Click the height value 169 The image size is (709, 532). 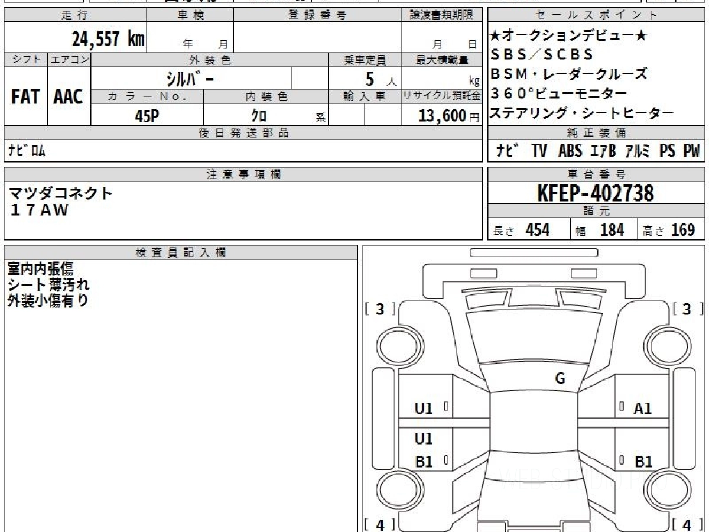[x=683, y=230]
